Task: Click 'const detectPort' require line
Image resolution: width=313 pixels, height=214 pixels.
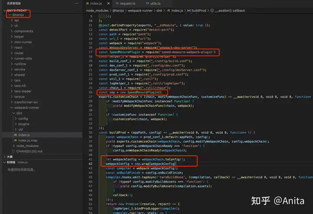Action: coord(137,30)
